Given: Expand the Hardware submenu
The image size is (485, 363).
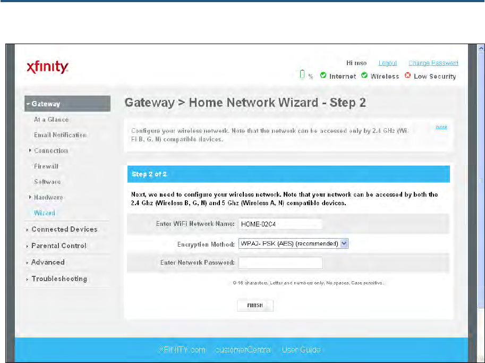Looking at the screenshot, I should [x=48, y=197].
